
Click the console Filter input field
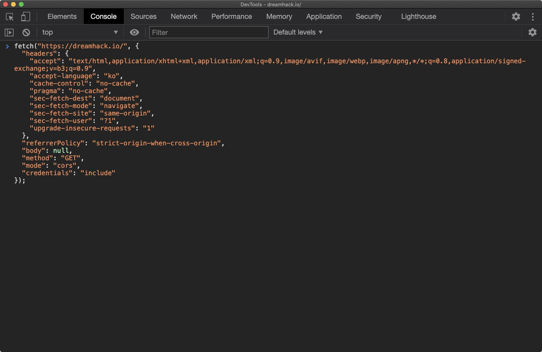tap(209, 32)
